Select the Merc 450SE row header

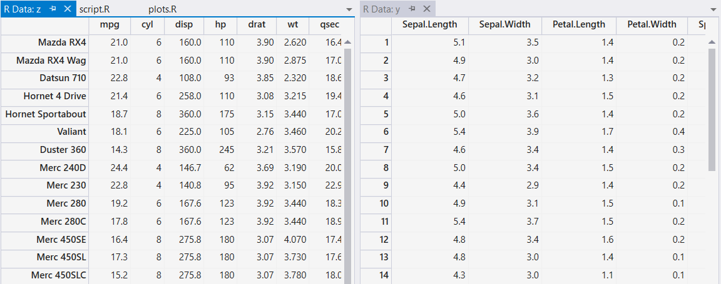click(45, 239)
